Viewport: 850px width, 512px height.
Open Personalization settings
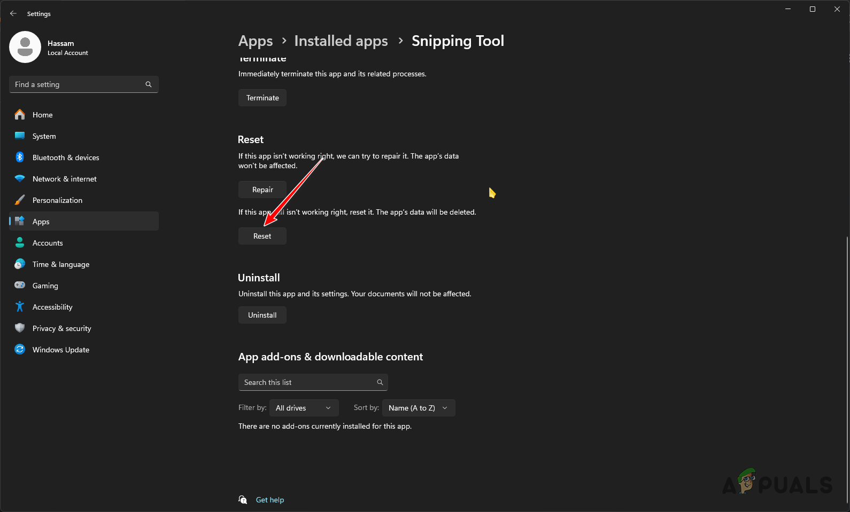84,200
